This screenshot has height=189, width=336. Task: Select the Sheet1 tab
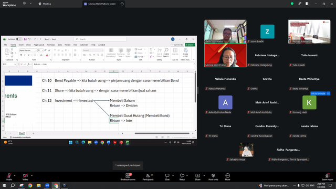click(x=22, y=133)
